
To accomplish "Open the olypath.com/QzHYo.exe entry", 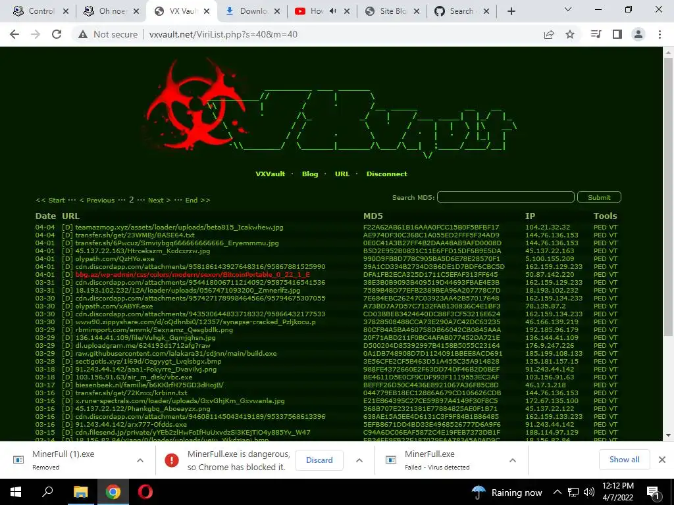I will [x=115, y=259].
